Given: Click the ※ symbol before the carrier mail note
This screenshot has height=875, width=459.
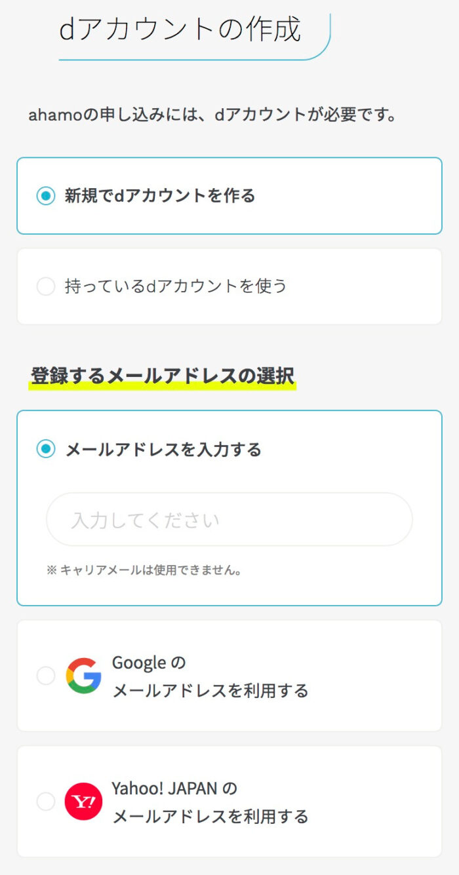Looking at the screenshot, I should (x=52, y=570).
